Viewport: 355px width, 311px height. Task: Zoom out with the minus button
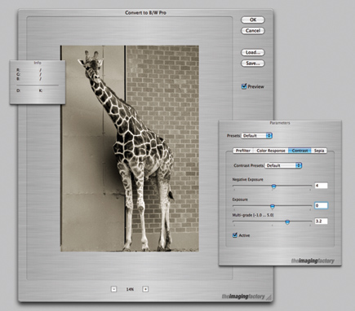pyautogui.click(x=114, y=289)
